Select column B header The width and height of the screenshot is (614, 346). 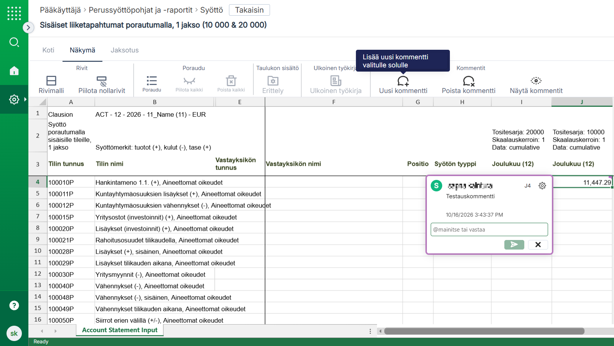(x=155, y=102)
